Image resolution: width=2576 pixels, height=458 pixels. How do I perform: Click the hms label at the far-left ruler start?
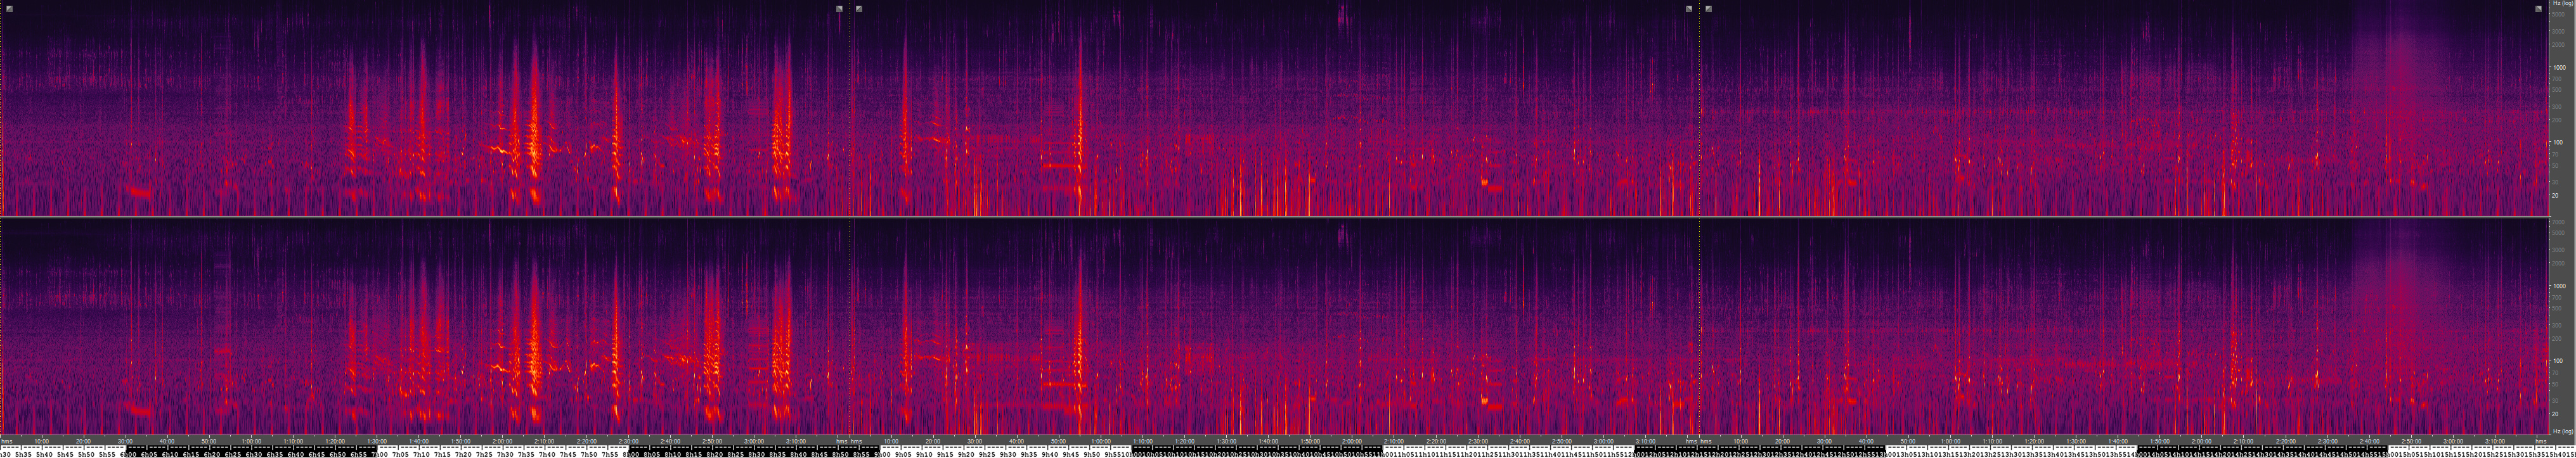point(7,441)
